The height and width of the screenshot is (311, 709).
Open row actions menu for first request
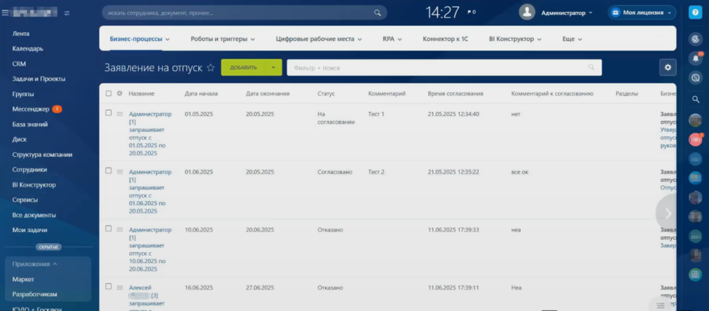[120, 113]
